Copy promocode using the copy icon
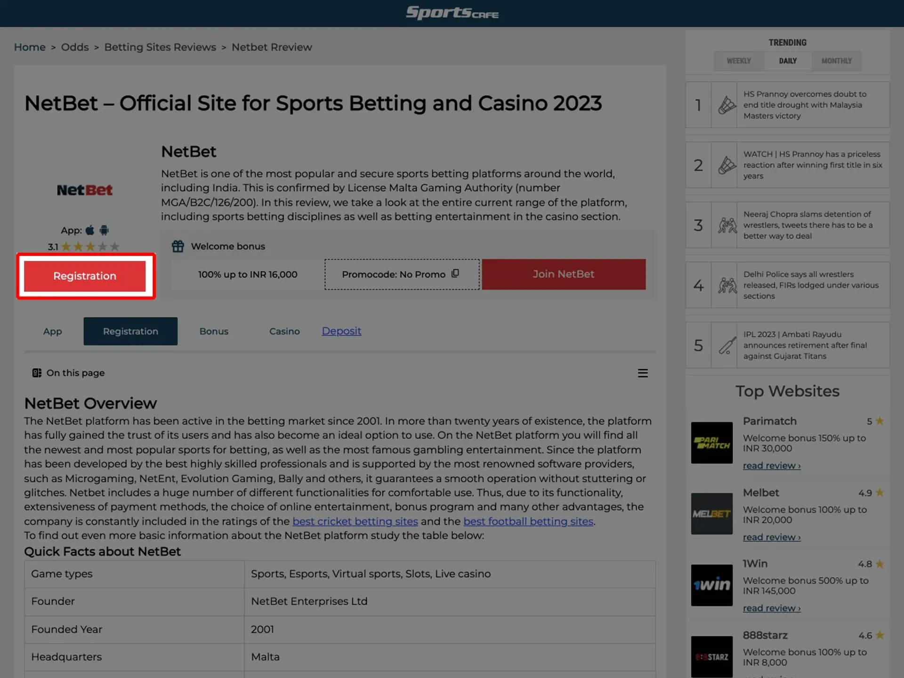The width and height of the screenshot is (904, 678). coord(455,274)
